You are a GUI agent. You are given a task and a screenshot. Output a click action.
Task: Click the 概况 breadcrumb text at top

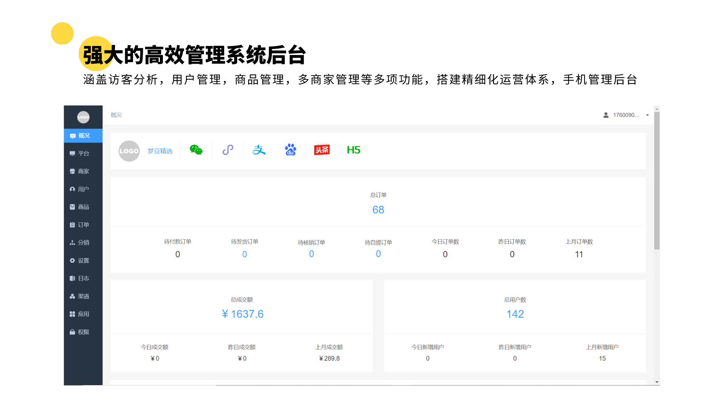116,115
